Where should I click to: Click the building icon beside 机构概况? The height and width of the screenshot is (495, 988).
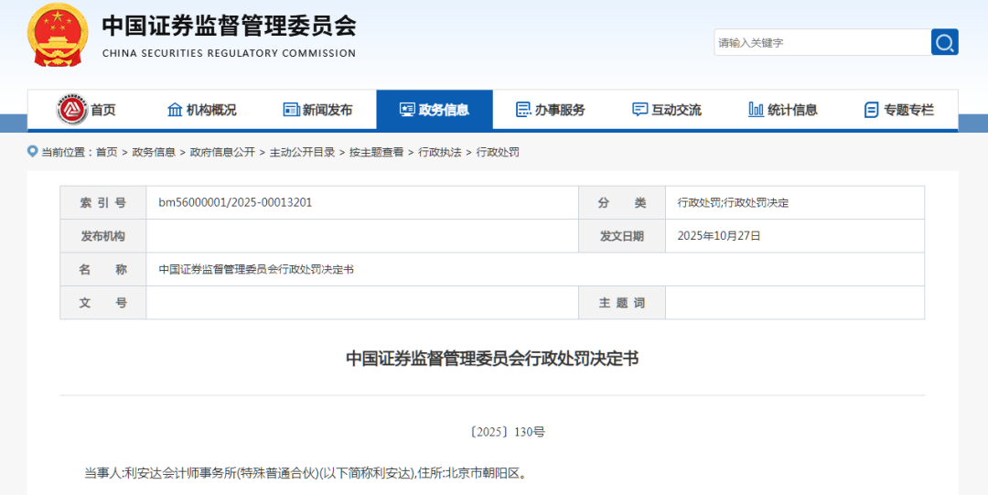175,110
